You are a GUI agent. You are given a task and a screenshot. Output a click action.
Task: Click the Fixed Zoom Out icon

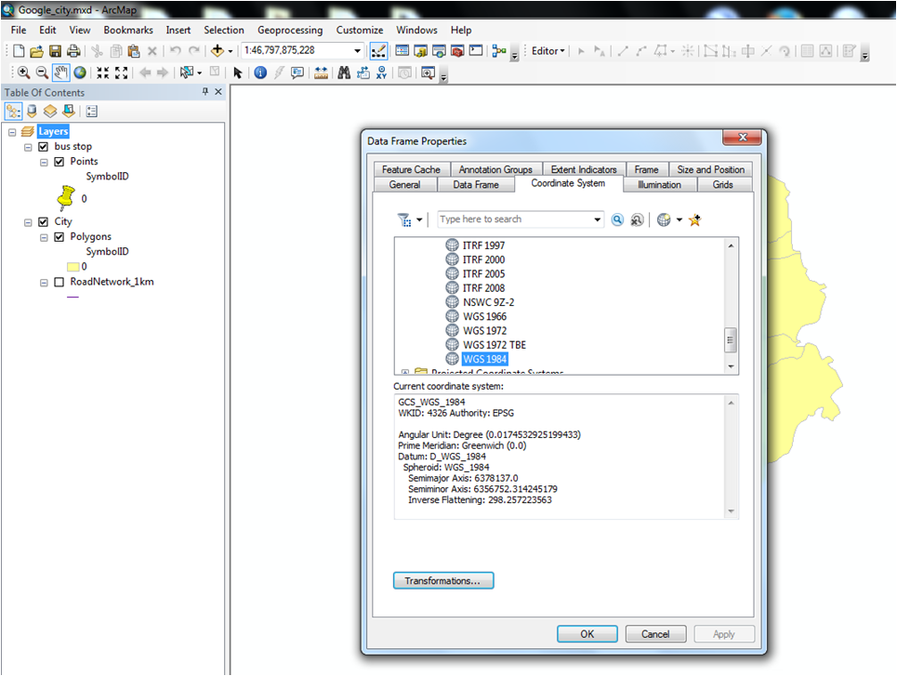click(x=121, y=73)
